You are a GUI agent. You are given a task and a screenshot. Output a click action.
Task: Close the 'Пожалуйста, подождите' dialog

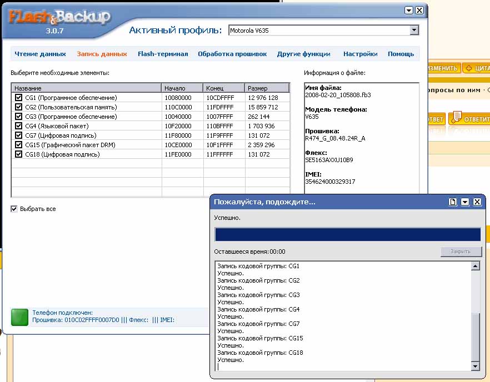[477, 202]
